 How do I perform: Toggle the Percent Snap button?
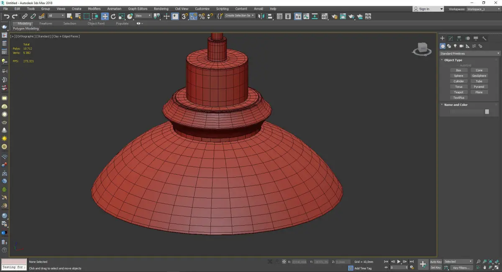pyautogui.click(x=202, y=16)
